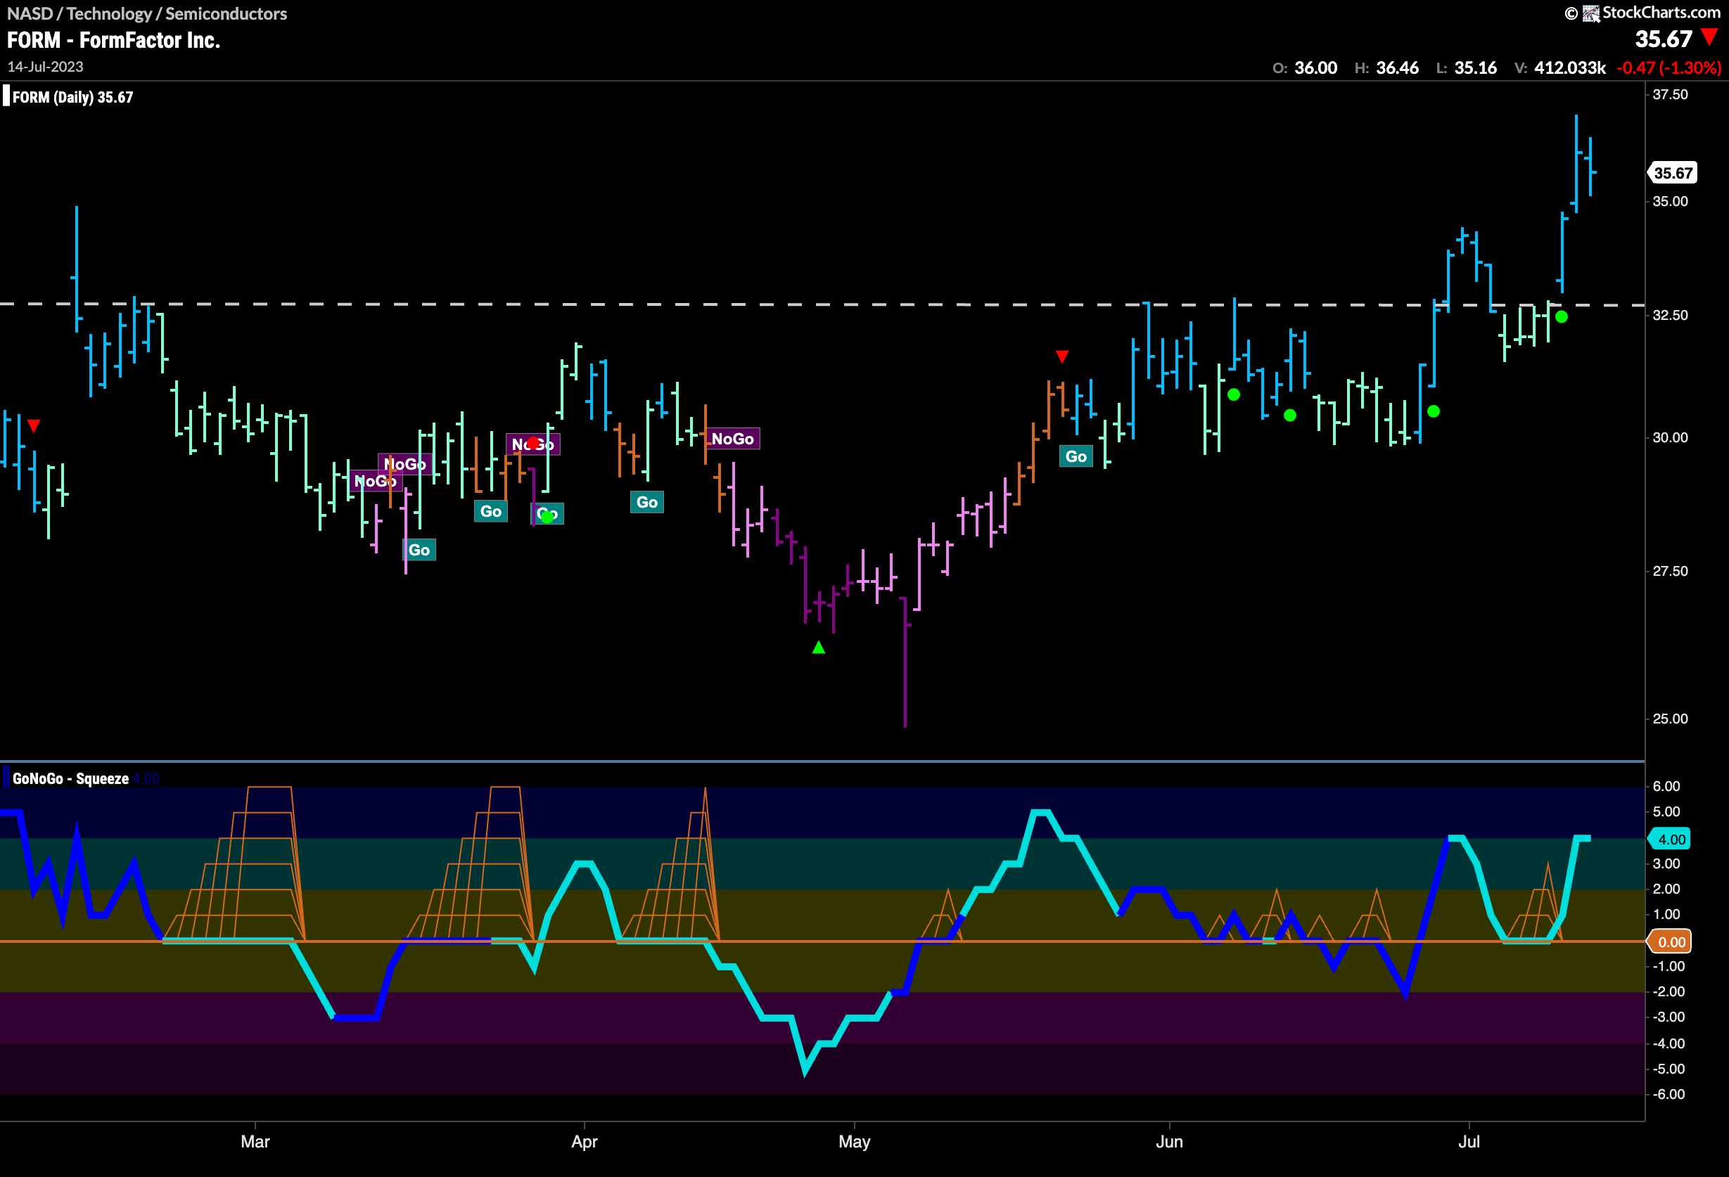The height and width of the screenshot is (1177, 1729).
Task: Click the 37.50 price axis label
Action: [1670, 94]
